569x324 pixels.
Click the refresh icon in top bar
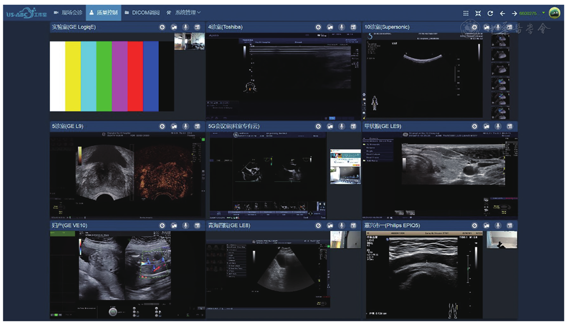490,13
